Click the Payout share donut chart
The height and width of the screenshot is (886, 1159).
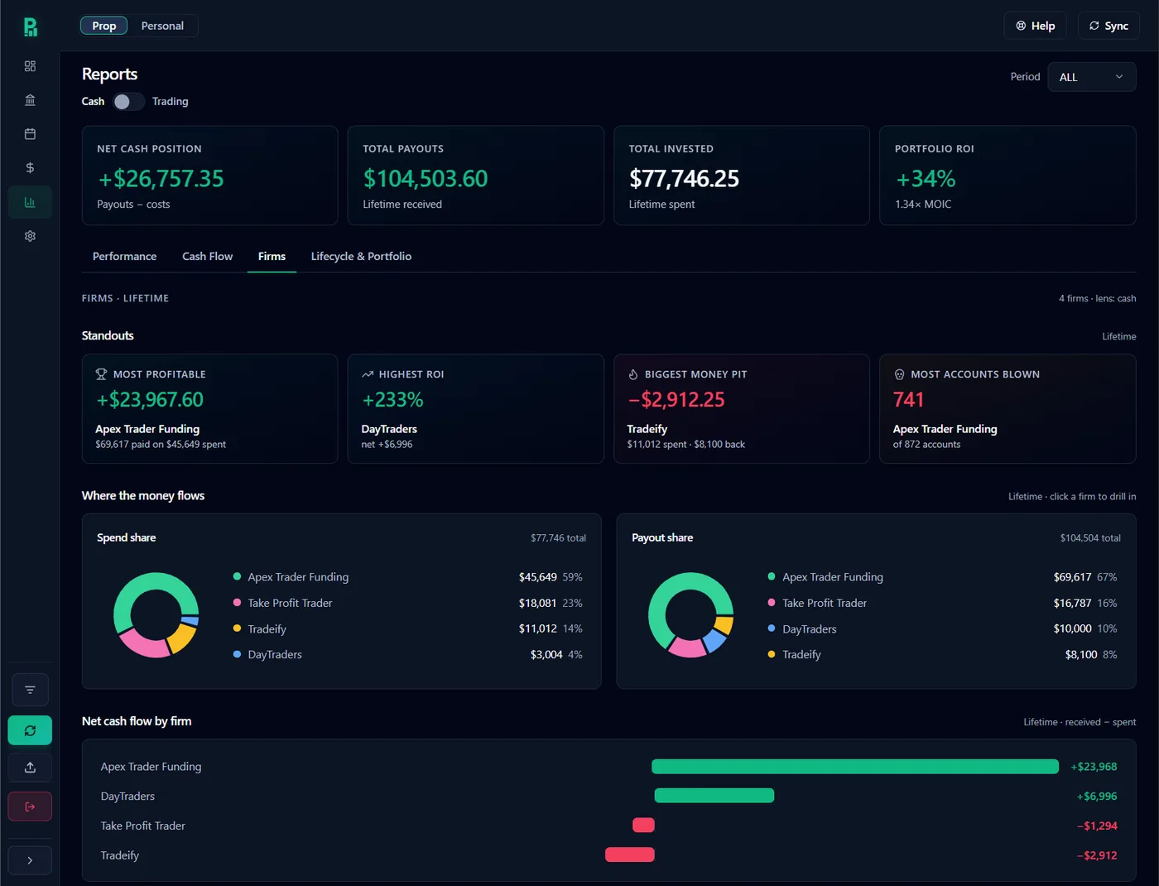(691, 615)
